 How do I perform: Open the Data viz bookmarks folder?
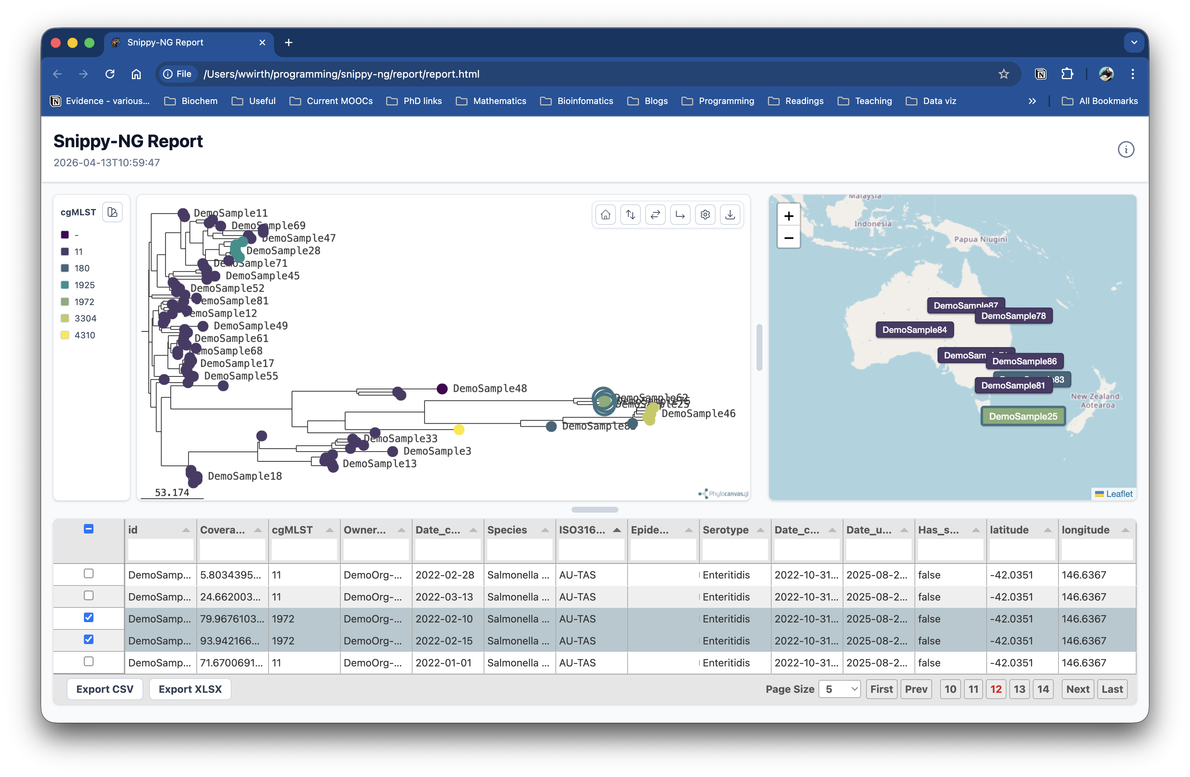pyautogui.click(x=931, y=101)
